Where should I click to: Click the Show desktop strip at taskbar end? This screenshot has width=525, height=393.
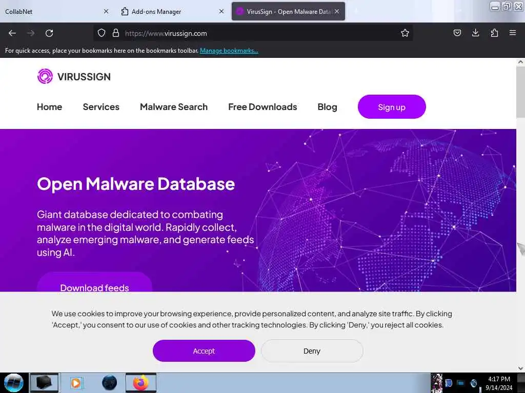pos(521,383)
